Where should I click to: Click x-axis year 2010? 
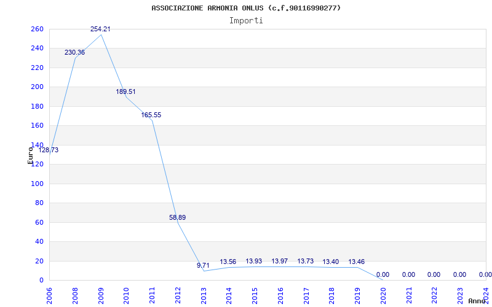coord(127,296)
